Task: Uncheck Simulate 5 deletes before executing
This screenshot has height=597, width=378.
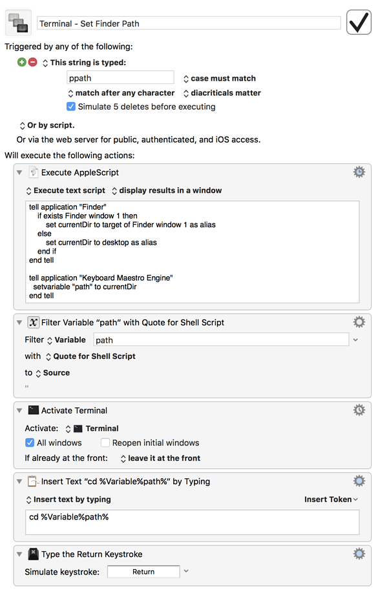Action: point(71,106)
